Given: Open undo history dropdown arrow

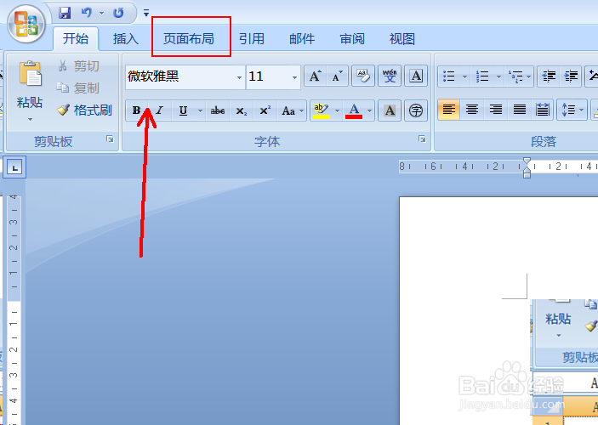Looking at the screenshot, I should (101, 13).
